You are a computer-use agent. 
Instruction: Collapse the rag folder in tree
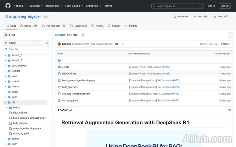5,102
